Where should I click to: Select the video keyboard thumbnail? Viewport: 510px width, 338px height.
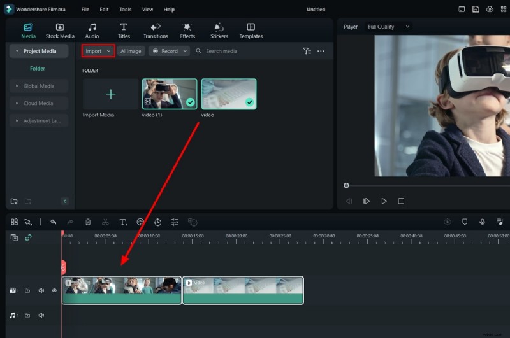(229, 94)
